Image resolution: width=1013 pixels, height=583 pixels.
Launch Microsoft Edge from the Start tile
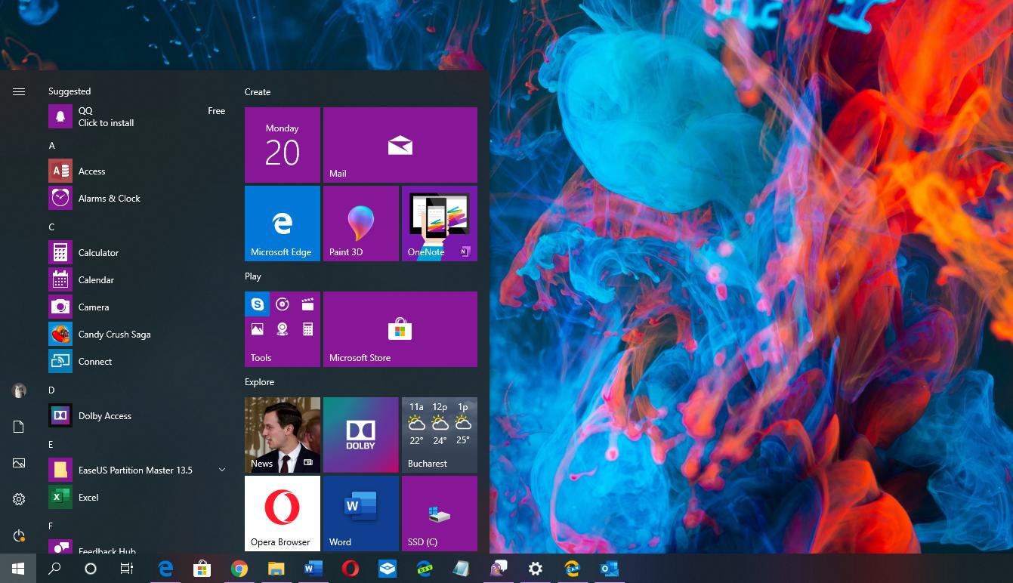[282, 224]
